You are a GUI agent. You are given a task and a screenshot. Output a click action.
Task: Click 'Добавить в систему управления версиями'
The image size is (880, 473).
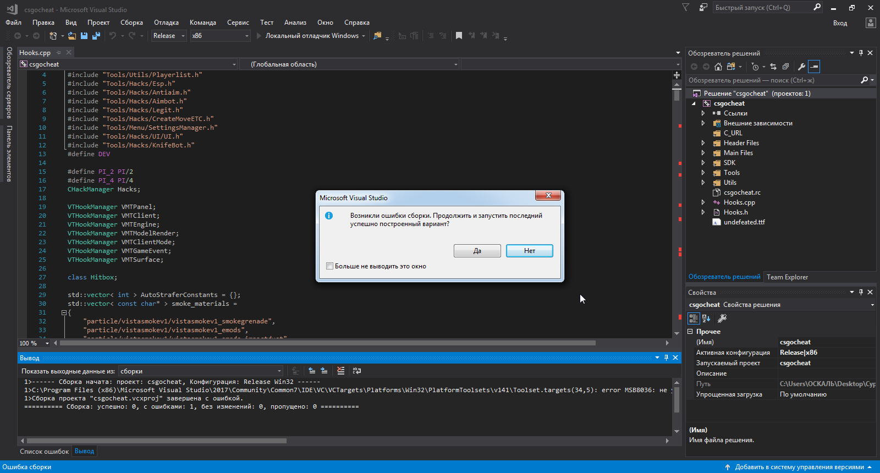(799, 467)
